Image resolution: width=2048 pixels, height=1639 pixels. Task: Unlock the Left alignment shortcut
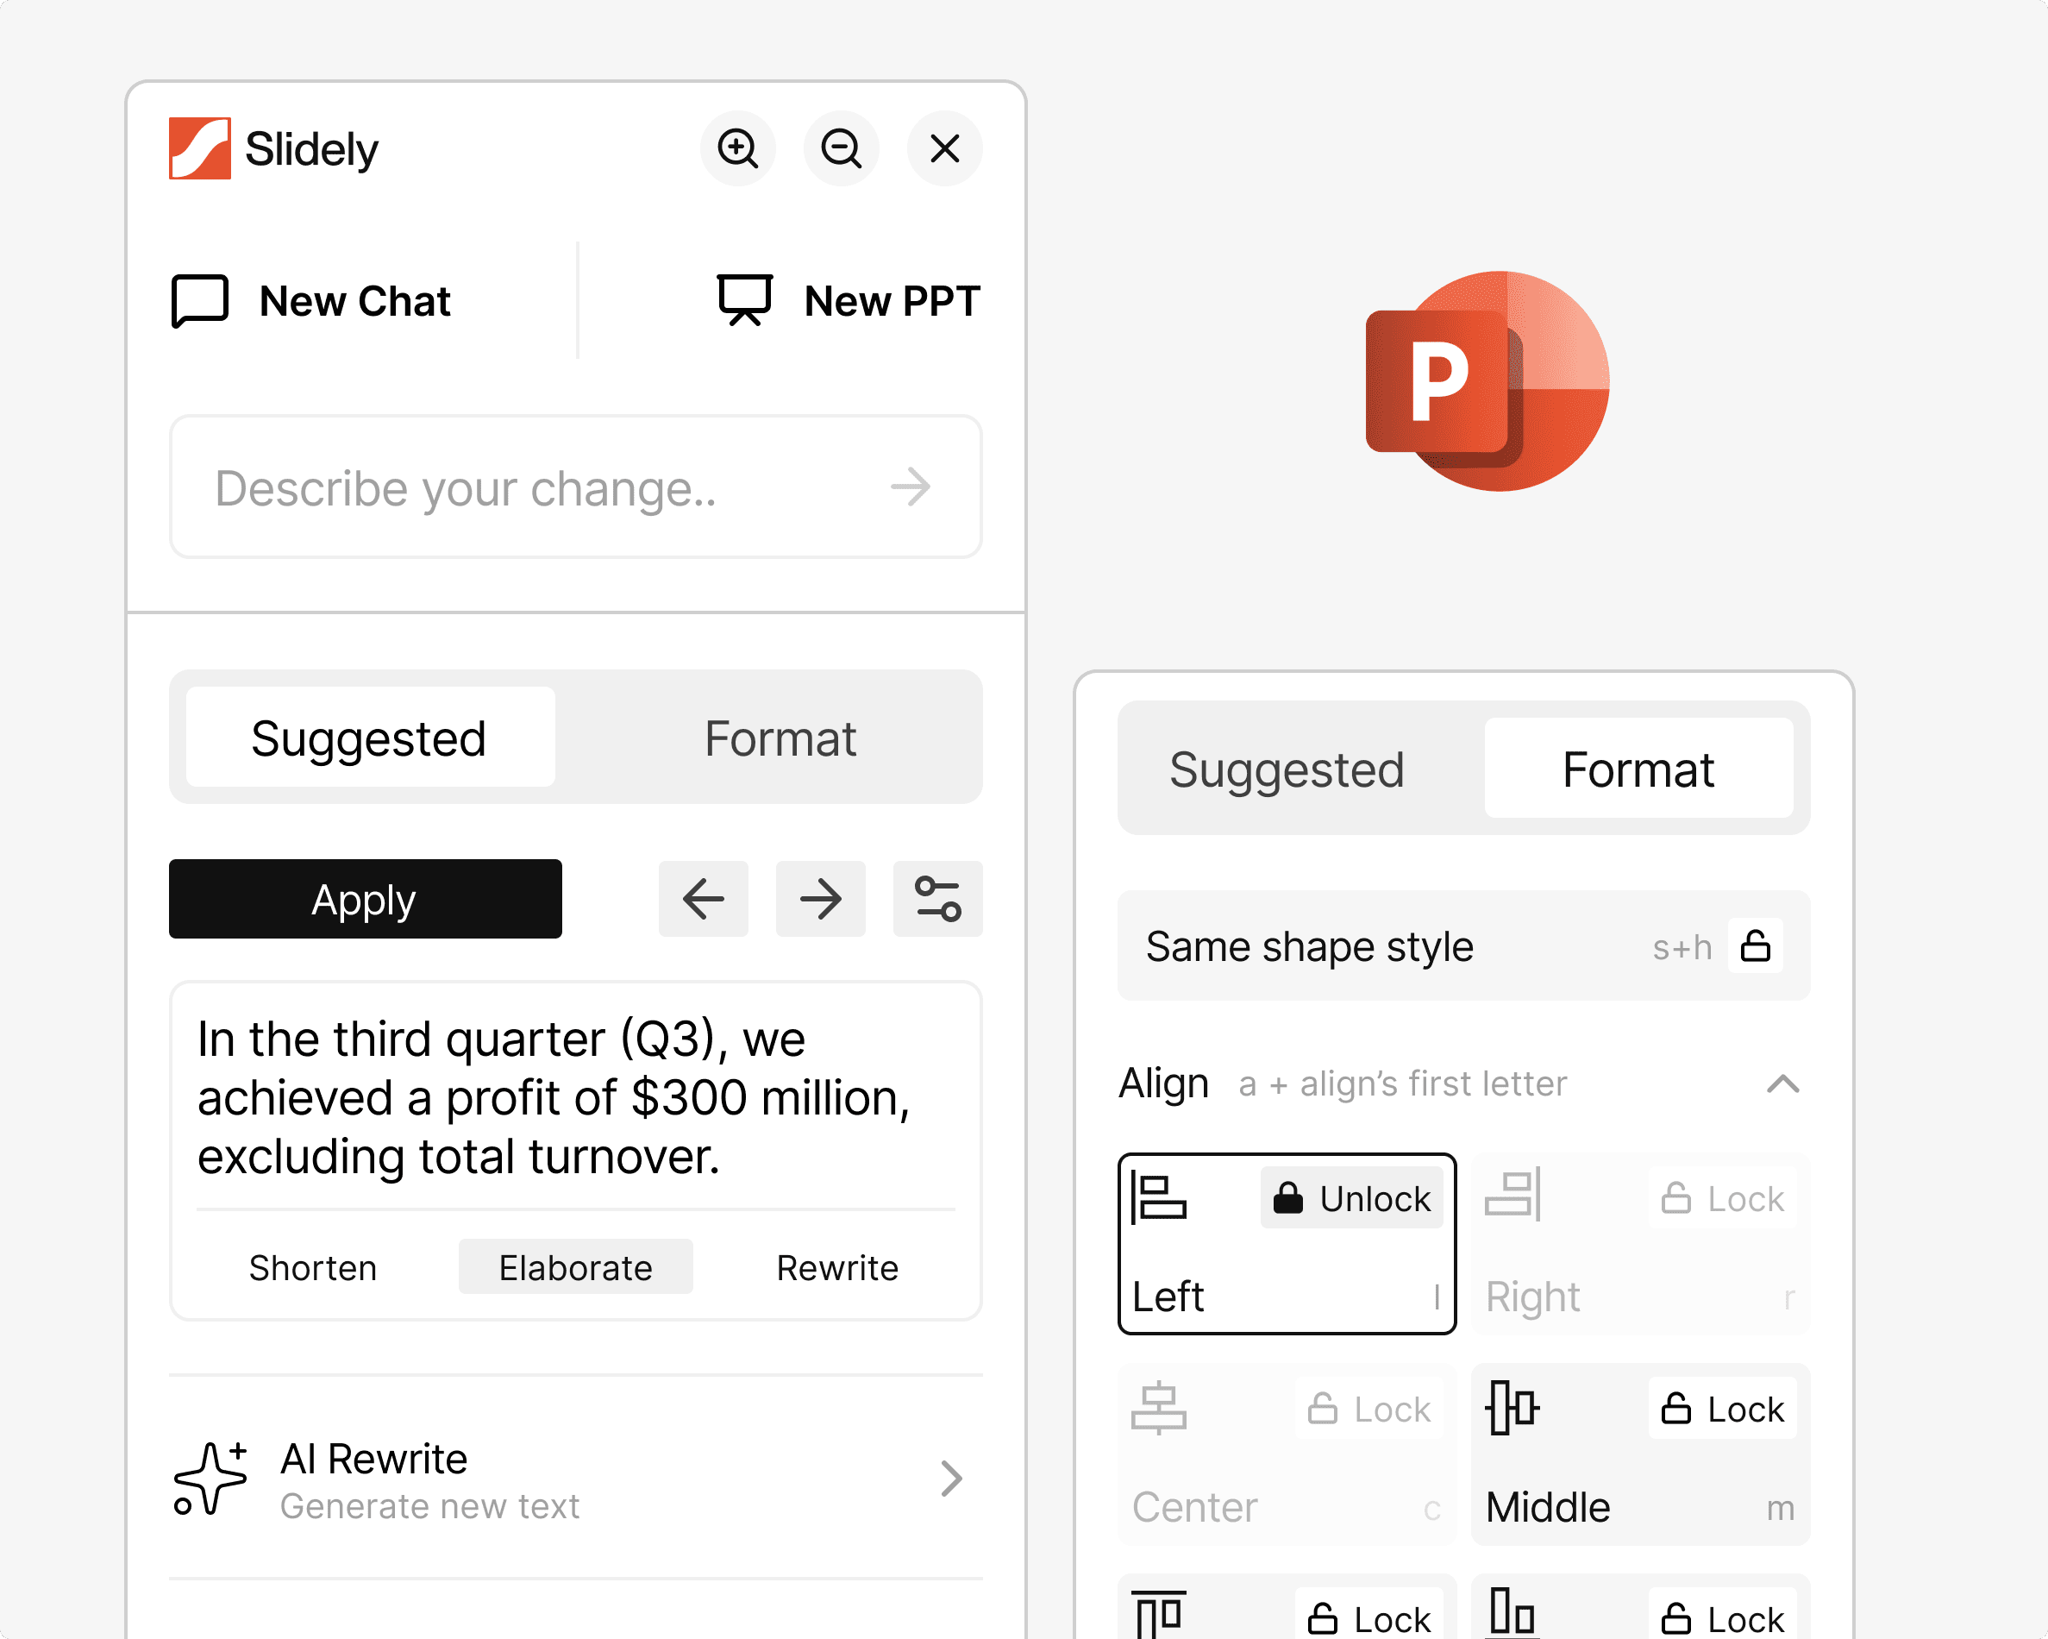click(x=1353, y=1198)
